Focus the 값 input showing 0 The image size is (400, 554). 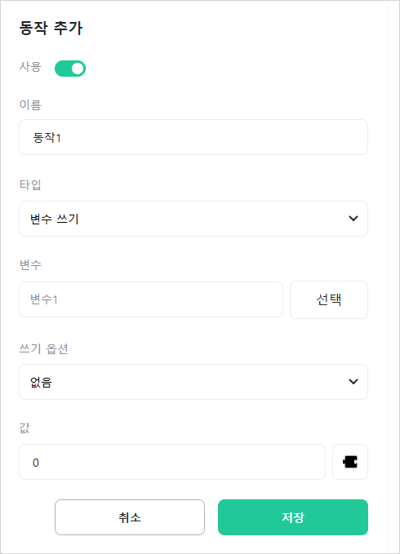click(x=172, y=462)
